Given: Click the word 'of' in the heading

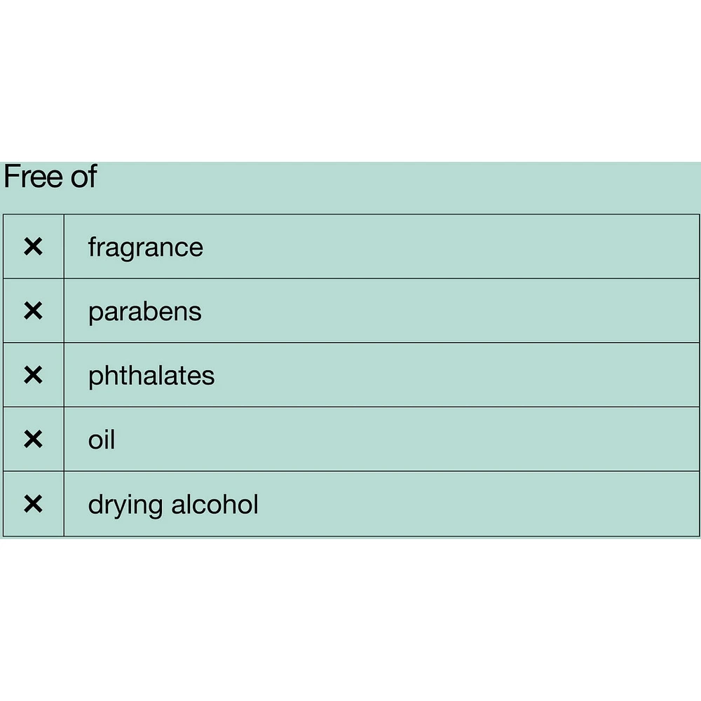Looking at the screenshot, I should click(83, 177).
